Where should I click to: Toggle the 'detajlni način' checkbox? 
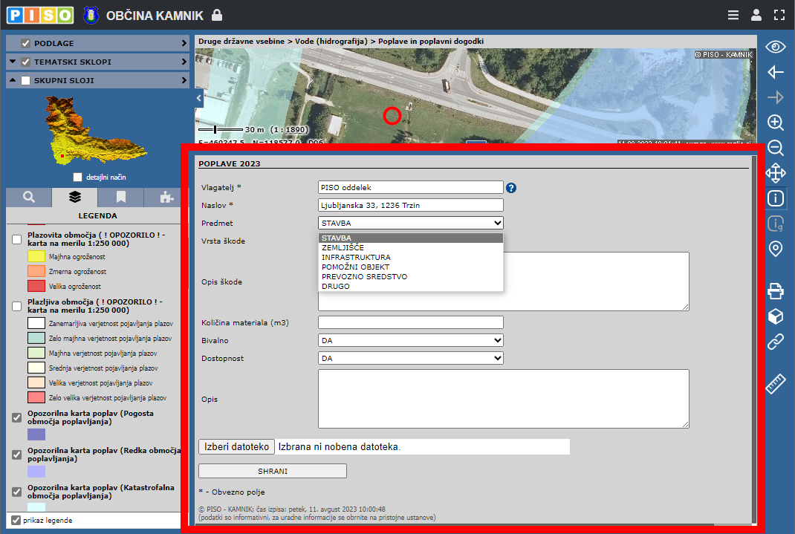(78, 178)
